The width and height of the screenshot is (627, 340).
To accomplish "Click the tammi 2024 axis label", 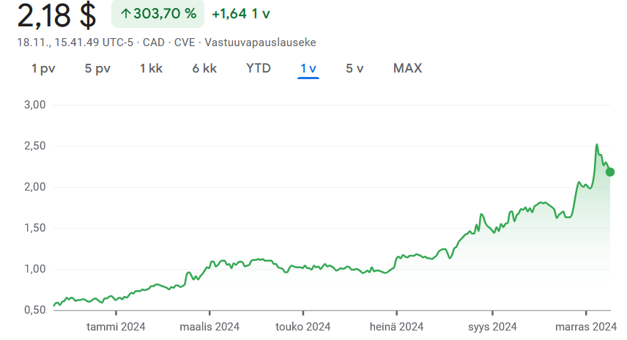I will [116, 327].
